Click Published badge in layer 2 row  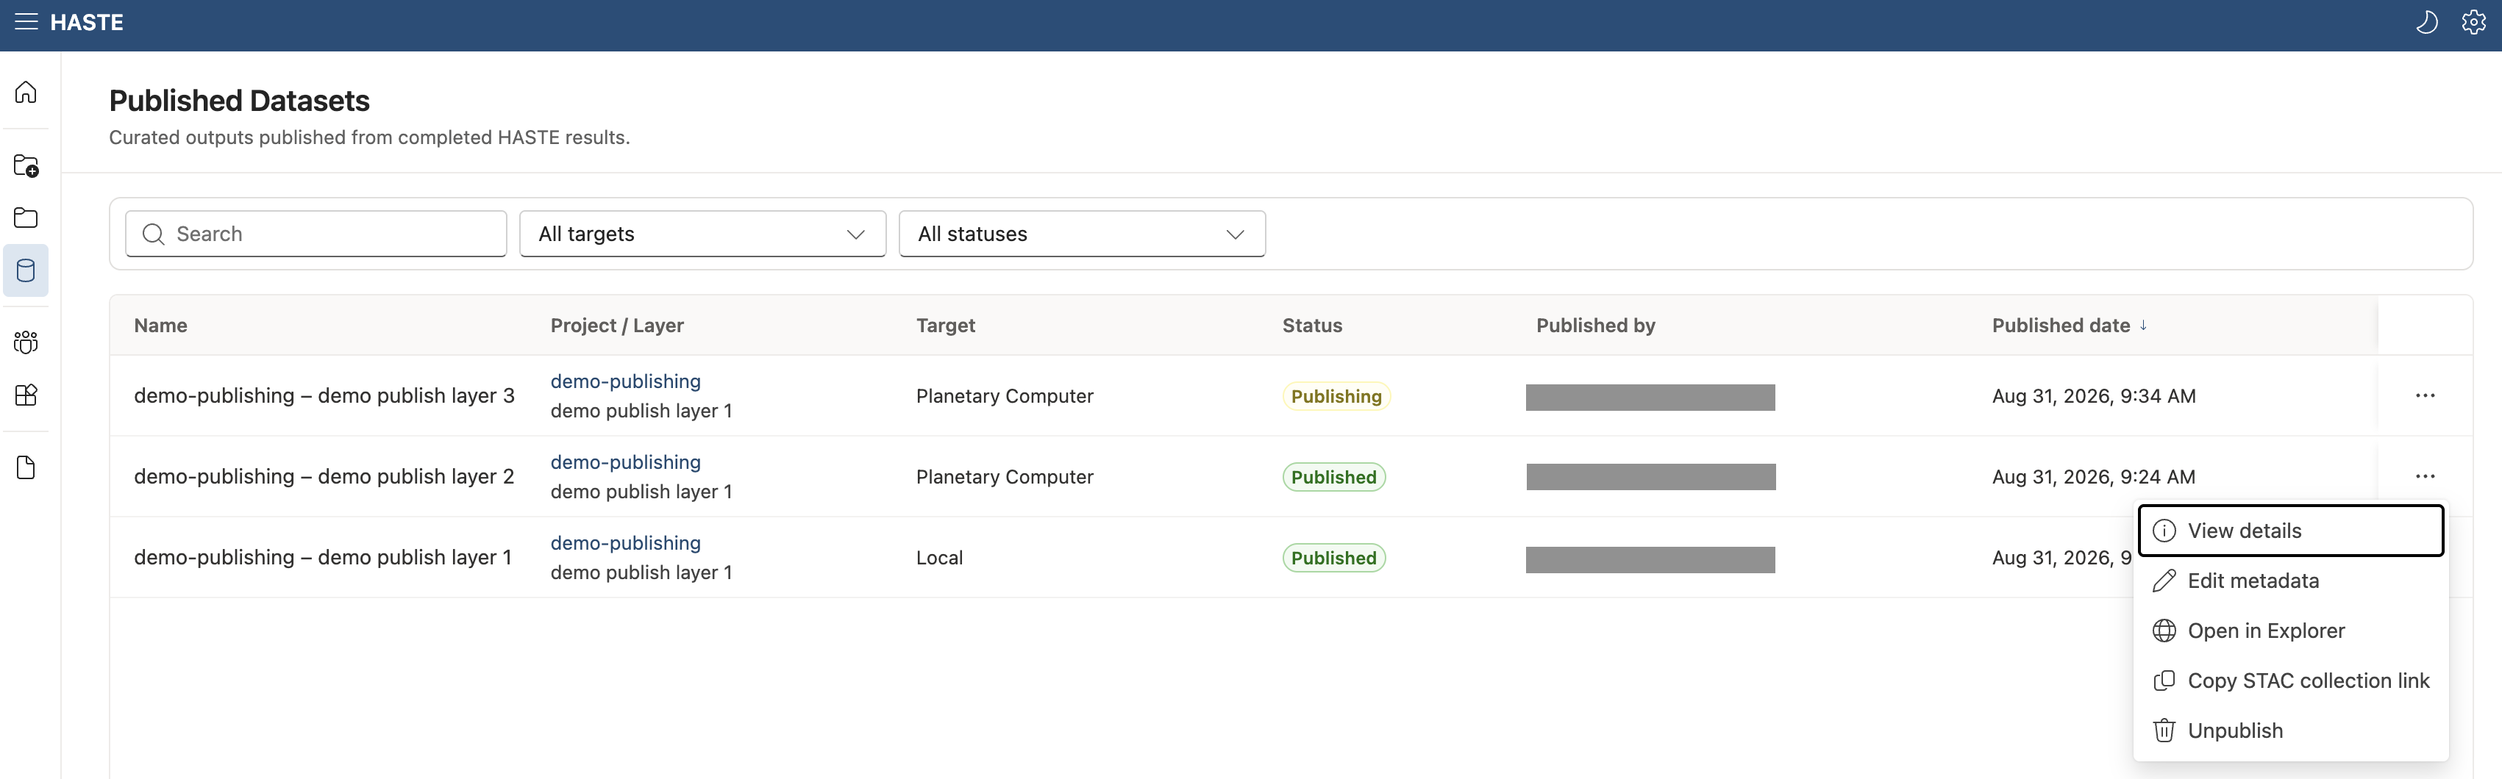click(1333, 477)
